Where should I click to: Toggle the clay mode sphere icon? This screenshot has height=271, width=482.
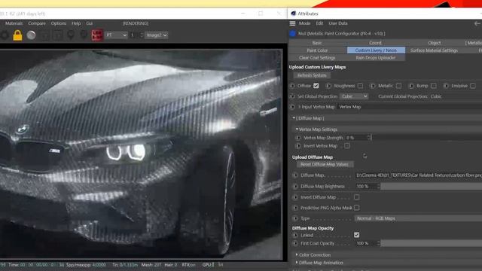[31, 35]
